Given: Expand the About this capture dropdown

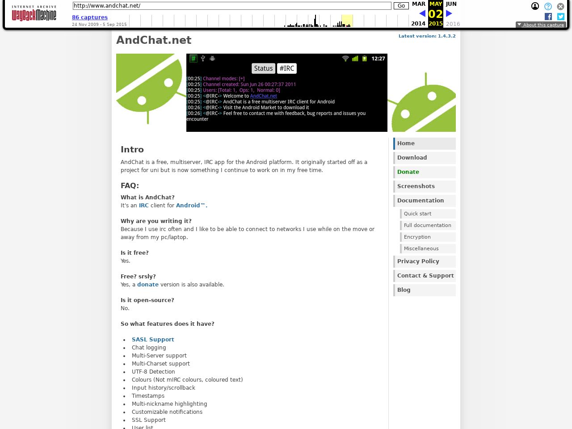Looking at the screenshot, I should tap(541, 25).
